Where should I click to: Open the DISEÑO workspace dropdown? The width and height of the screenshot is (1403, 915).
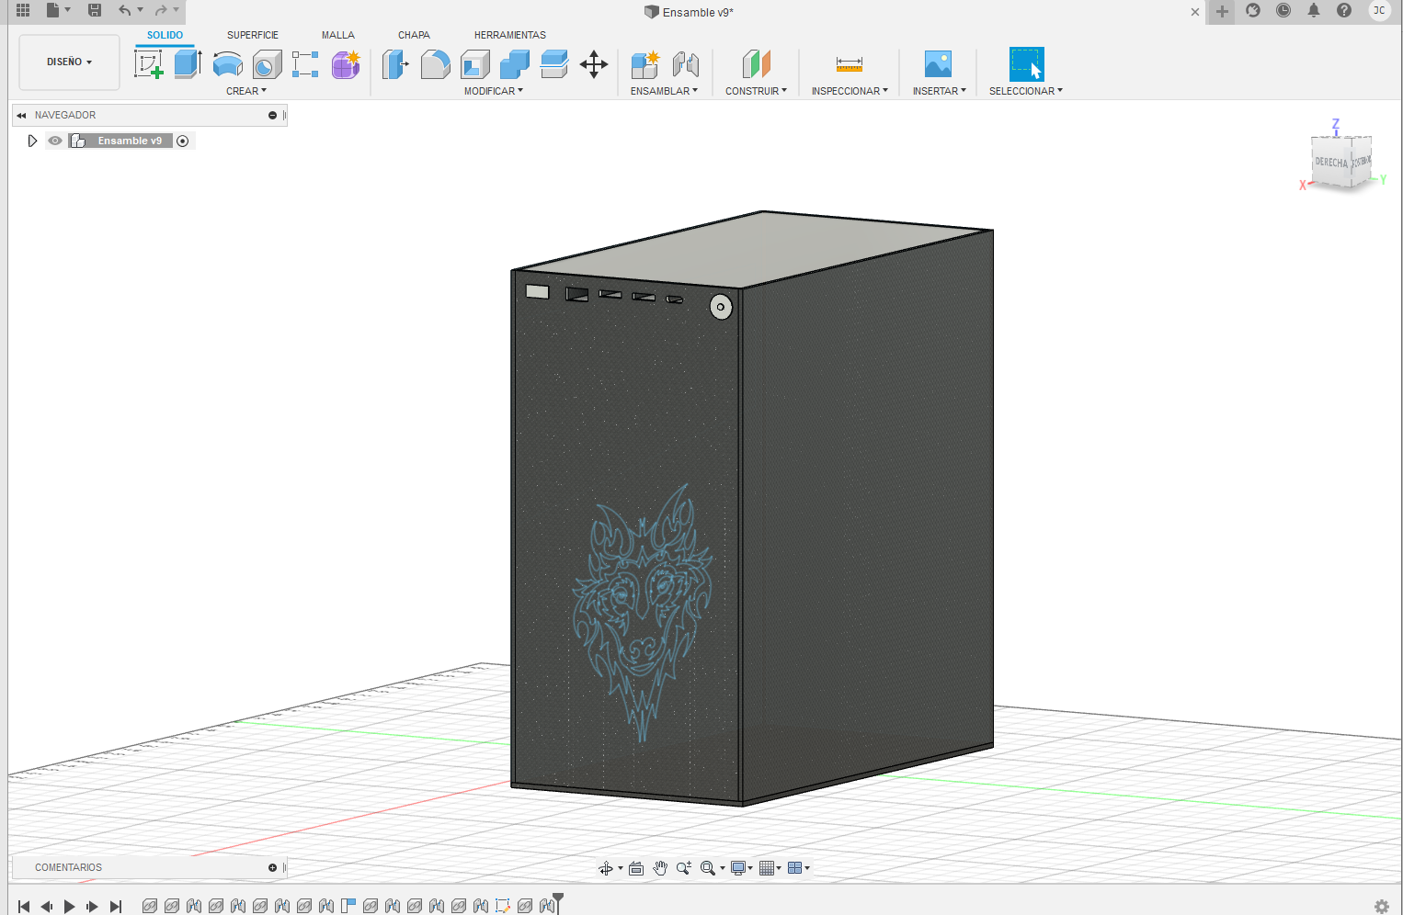click(69, 62)
